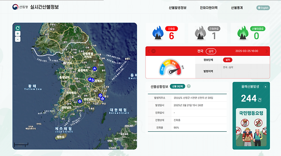The image size is (281, 156).
Task: Click the red 진화중 badge
Action: coord(172,29)
